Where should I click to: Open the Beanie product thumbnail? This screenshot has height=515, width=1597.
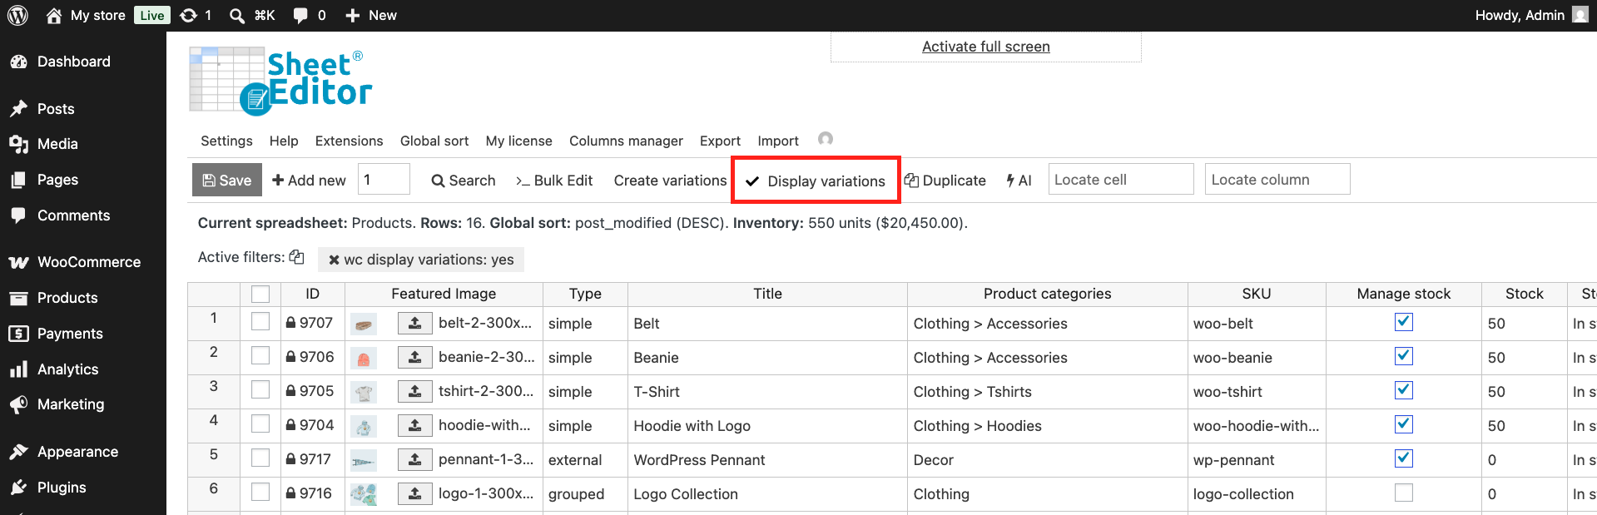[364, 359]
